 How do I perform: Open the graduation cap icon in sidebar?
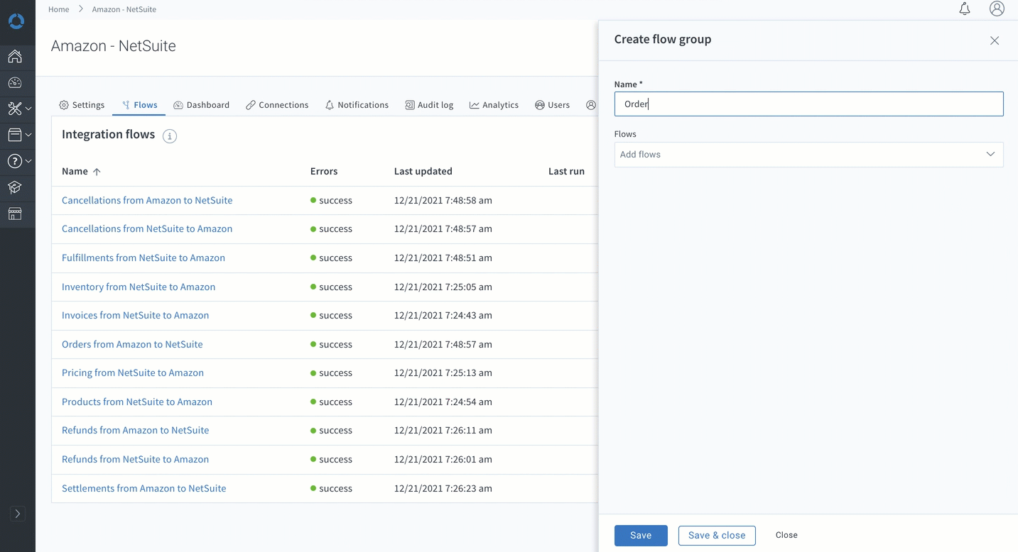pos(15,187)
